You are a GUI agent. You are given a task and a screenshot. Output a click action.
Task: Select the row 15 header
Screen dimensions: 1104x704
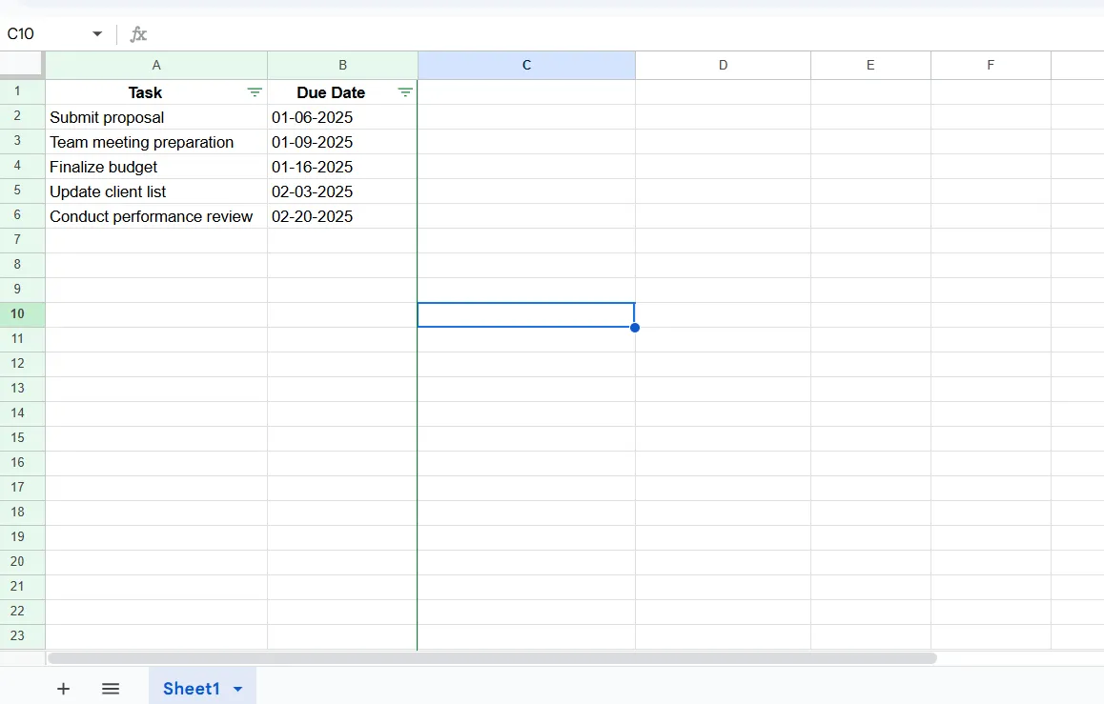pyautogui.click(x=17, y=437)
